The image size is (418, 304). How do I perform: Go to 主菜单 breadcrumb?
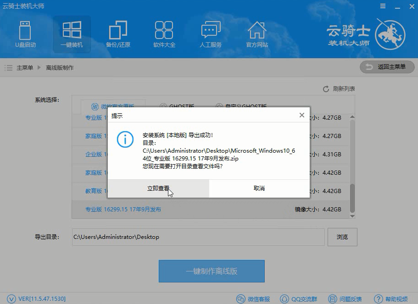click(x=25, y=68)
